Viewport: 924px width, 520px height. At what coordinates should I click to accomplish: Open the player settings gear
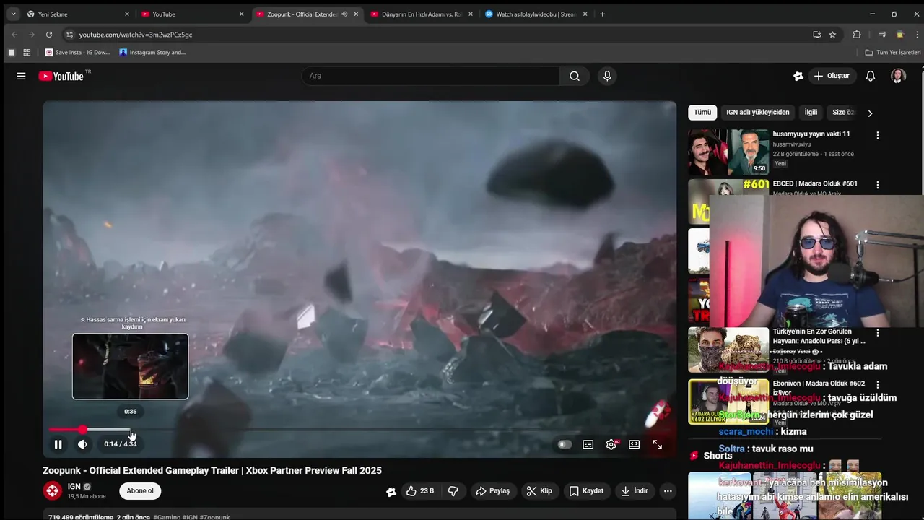pyautogui.click(x=611, y=444)
